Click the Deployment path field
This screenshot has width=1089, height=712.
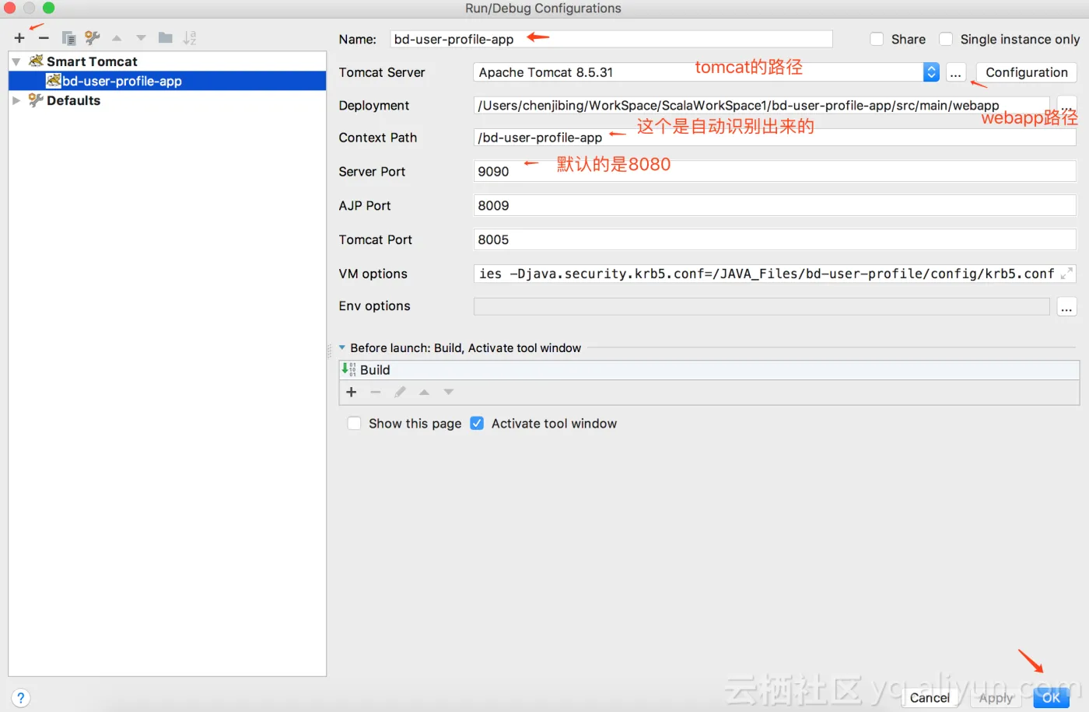click(762, 106)
